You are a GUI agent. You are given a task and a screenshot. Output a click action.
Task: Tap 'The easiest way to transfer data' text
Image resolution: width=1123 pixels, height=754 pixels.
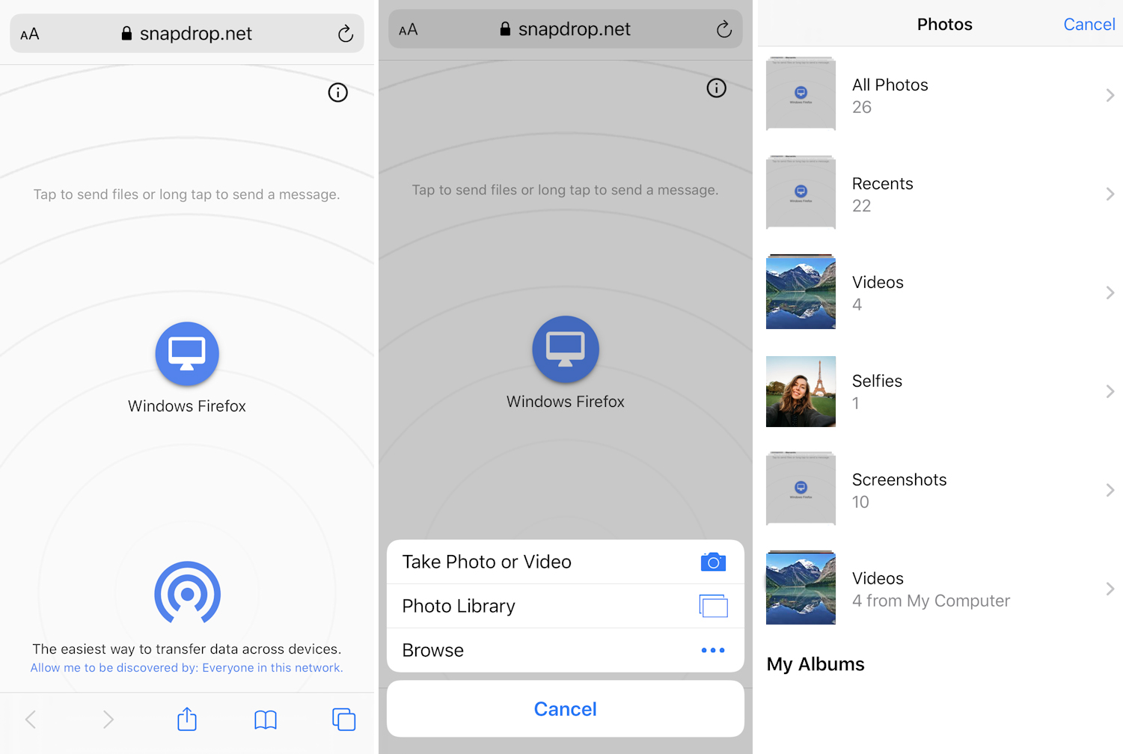pyautogui.click(x=187, y=649)
